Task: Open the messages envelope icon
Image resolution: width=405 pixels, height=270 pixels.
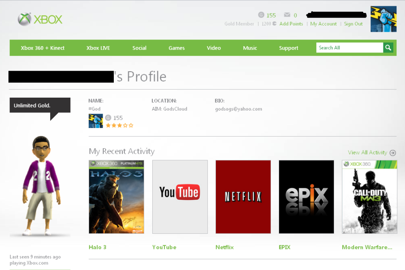Action: pos(287,15)
